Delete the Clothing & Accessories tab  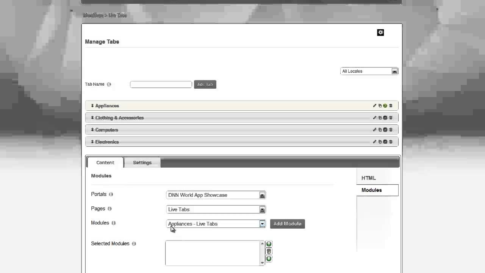click(x=391, y=118)
